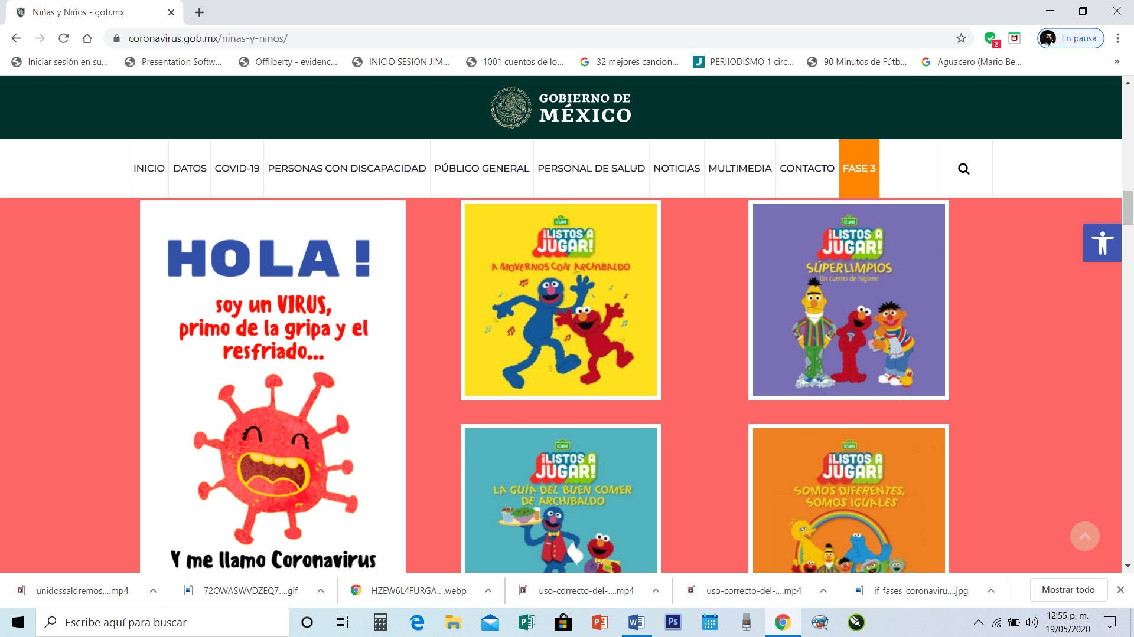Click the Mostrar todo downloads button
Viewport: 1134px width, 637px height.
tap(1068, 590)
